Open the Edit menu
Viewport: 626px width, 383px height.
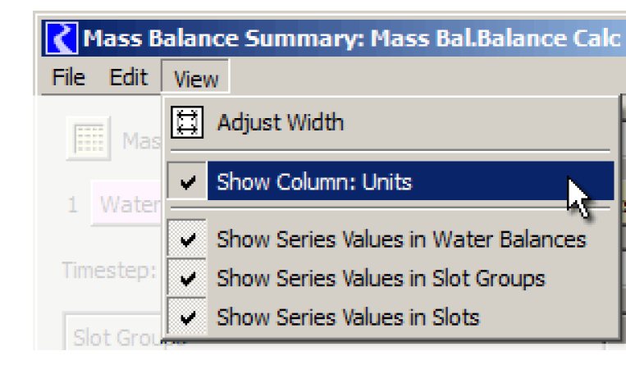pyautogui.click(x=128, y=78)
